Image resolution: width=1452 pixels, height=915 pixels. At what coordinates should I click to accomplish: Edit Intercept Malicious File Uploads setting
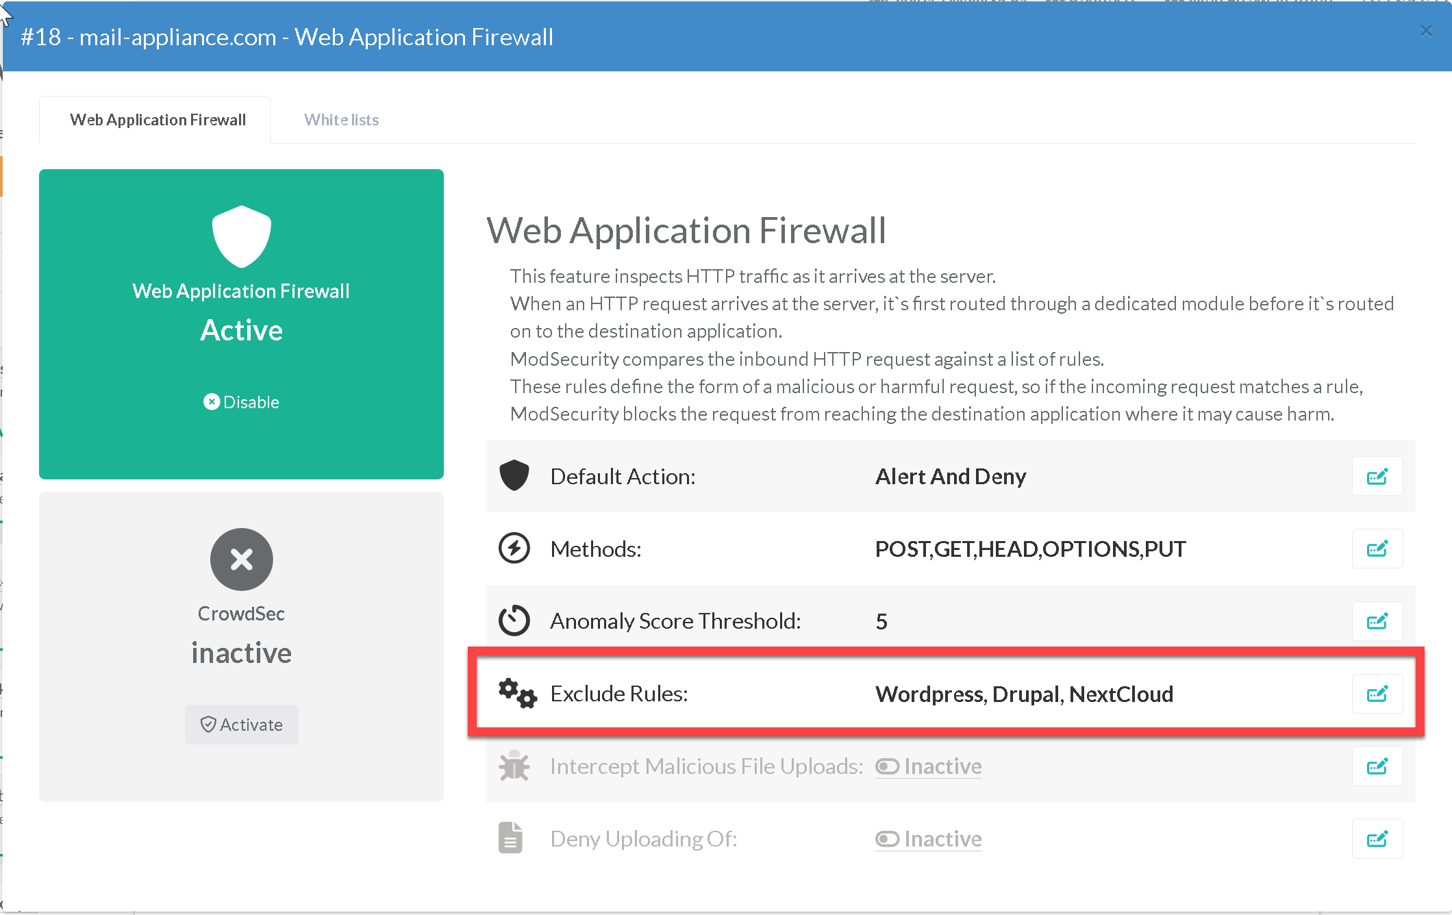(1377, 766)
